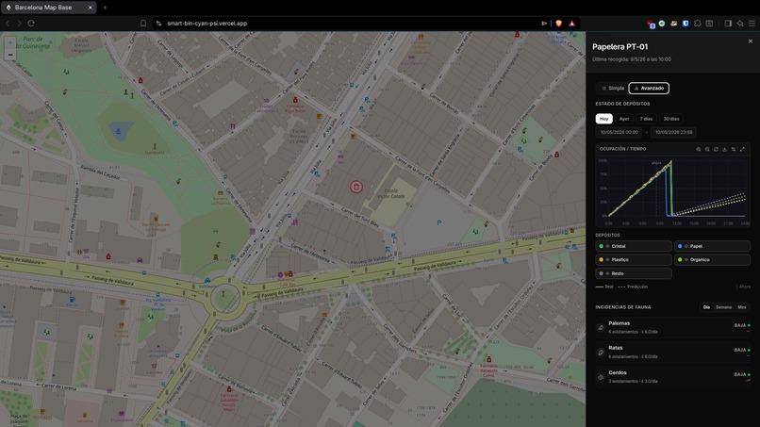Open the Cerdos incident row
The image size is (760, 427).
[x=672, y=377]
